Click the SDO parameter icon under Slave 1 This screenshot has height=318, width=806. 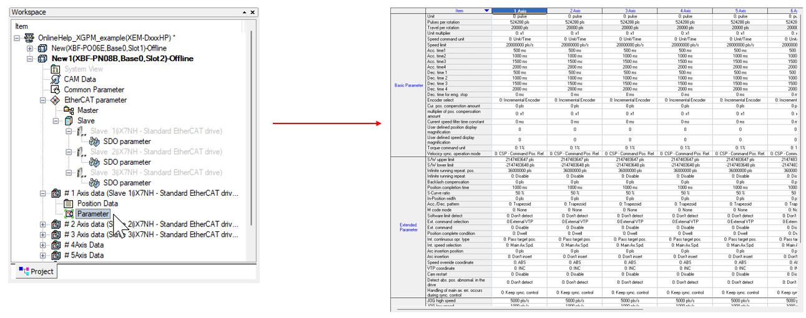95,142
